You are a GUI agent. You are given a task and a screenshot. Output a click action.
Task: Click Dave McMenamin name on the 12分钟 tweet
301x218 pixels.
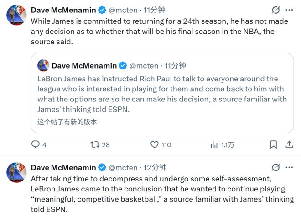coord(63,167)
